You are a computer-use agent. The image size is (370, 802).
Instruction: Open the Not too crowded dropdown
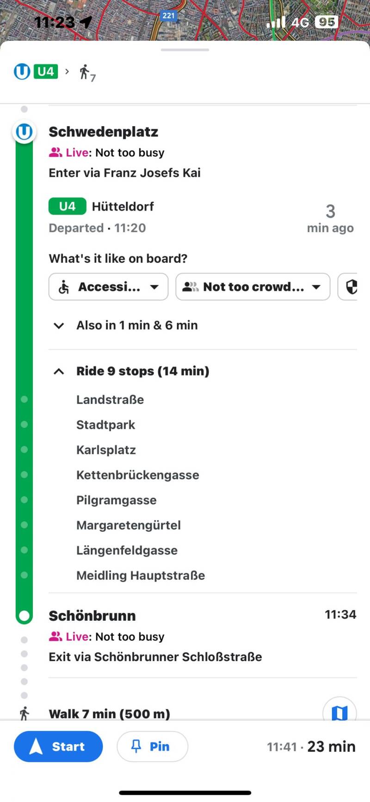[253, 287]
